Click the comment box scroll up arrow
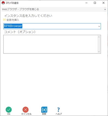 [99, 37]
